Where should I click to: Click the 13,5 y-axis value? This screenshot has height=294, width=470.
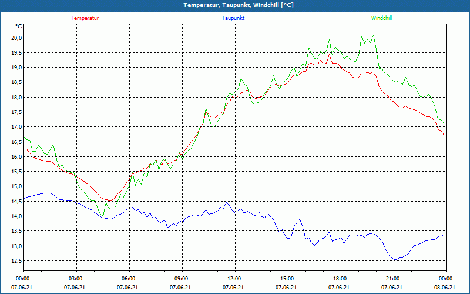[17, 231]
